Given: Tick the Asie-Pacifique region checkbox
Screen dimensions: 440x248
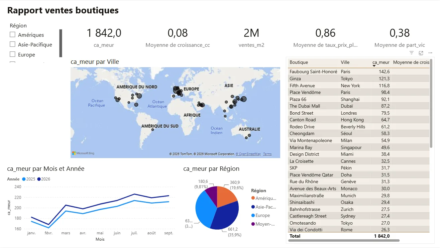Looking at the screenshot, I should click(x=13, y=44).
